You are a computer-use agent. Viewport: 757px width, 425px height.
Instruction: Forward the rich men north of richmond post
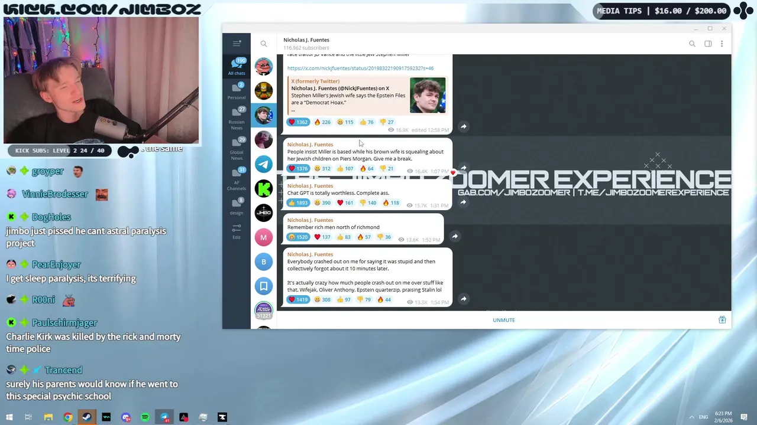(455, 236)
